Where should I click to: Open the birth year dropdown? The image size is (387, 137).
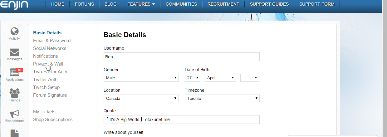[250, 78]
